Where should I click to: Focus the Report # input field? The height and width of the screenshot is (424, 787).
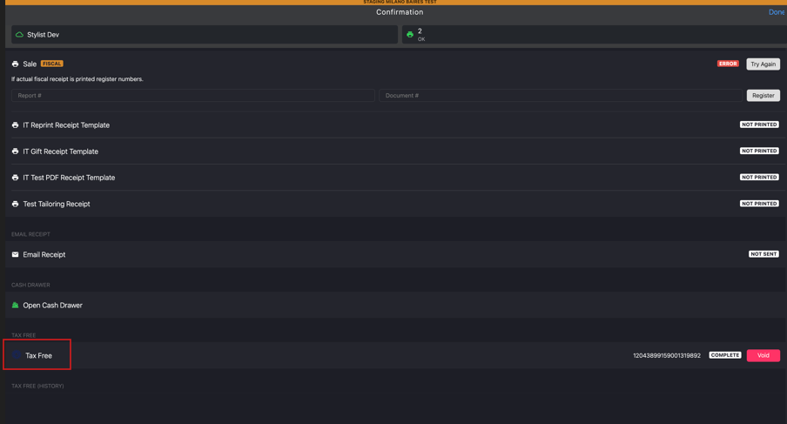192,96
